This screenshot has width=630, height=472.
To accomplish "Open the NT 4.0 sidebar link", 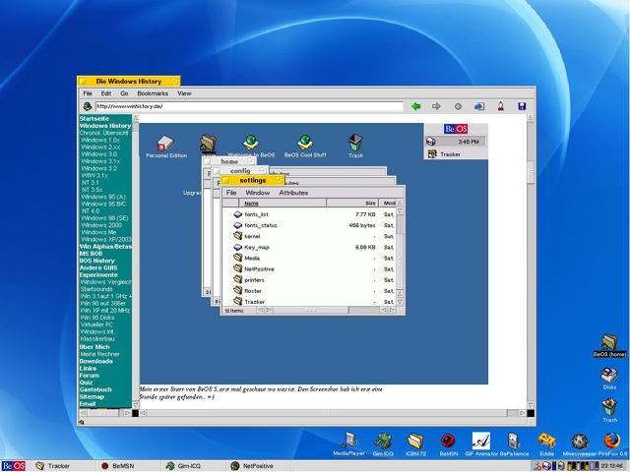I will 91,210.
